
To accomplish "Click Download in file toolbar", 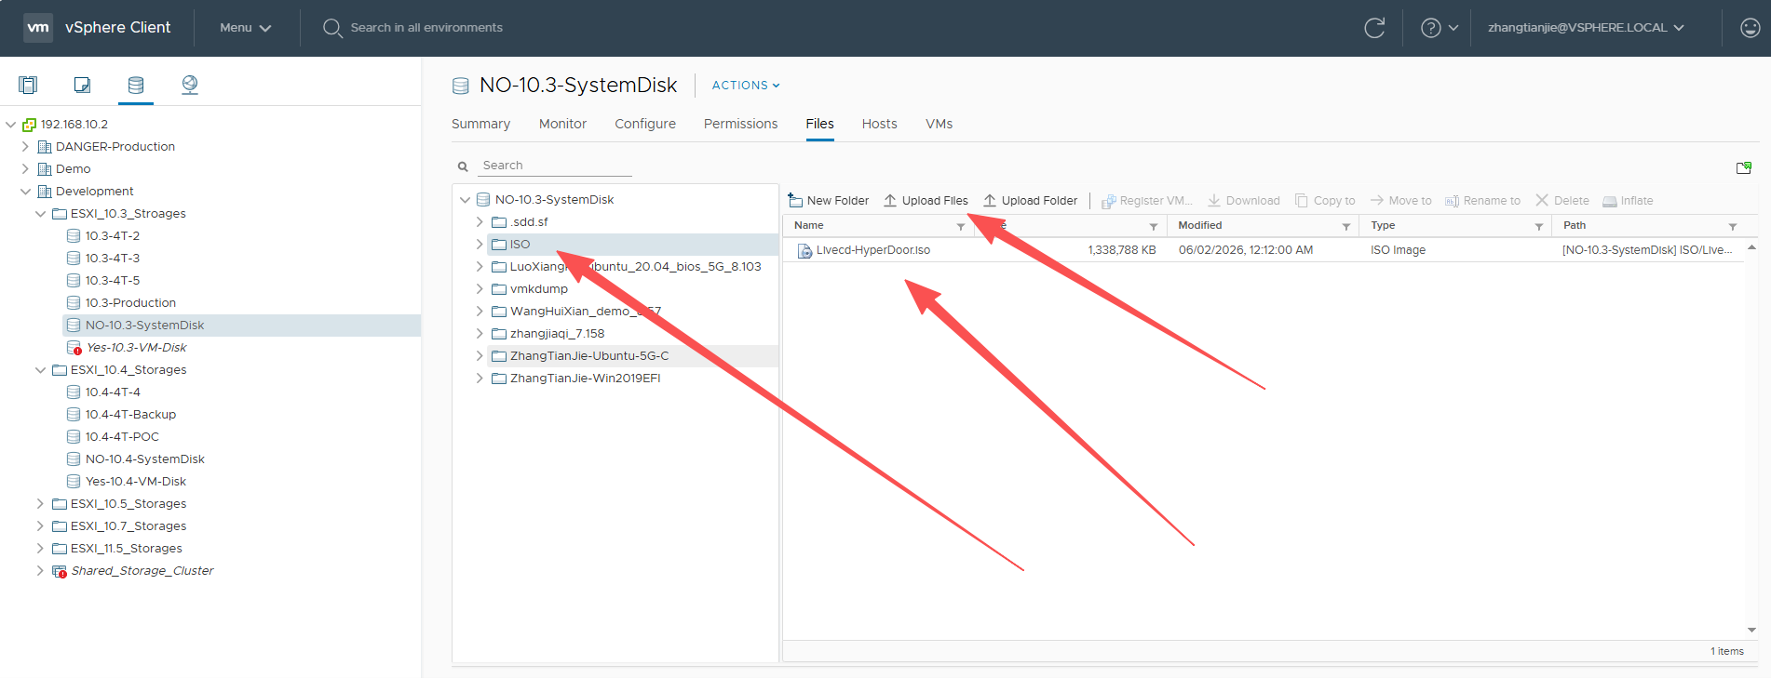I will coord(1243,200).
